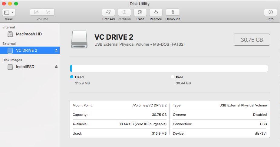This screenshot has height=147, width=280.
Task: Click the large external drive icon
Action: (x=80, y=39)
